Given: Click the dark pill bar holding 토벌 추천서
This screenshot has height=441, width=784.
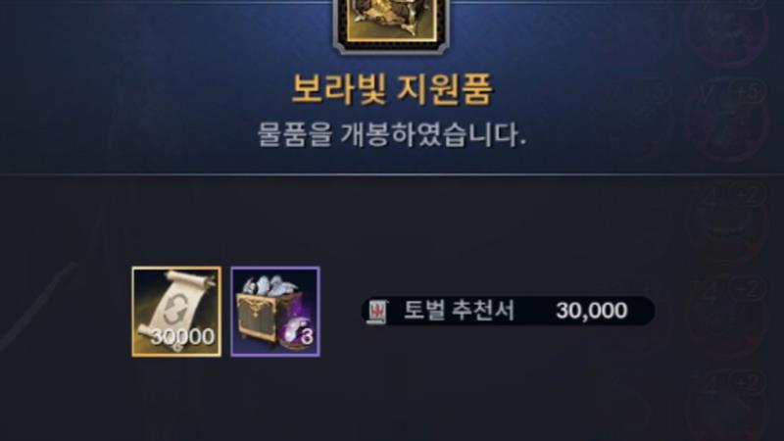Looking at the screenshot, I should tap(508, 311).
